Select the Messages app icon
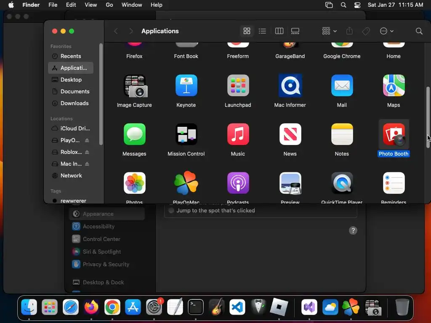431x323 pixels. coord(134,134)
